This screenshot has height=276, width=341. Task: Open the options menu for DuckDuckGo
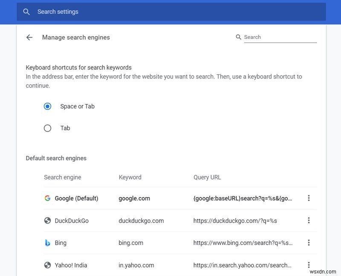[x=309, y=221]
